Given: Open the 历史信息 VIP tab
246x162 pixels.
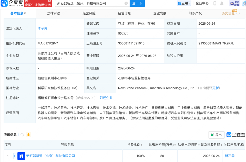Looking at the screenshot, I should 228,13.
